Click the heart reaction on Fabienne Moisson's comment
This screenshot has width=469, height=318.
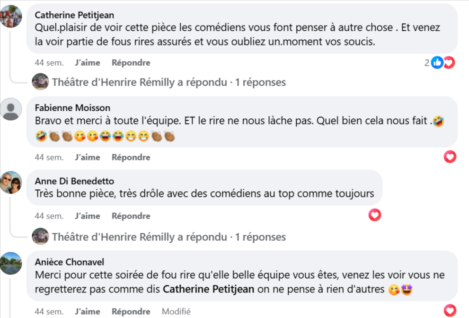(450, 157)
